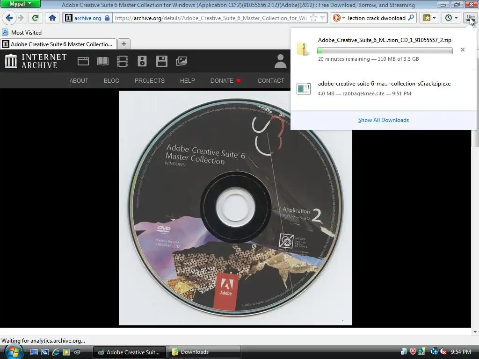Open the Software floppy disk icon

161,61
